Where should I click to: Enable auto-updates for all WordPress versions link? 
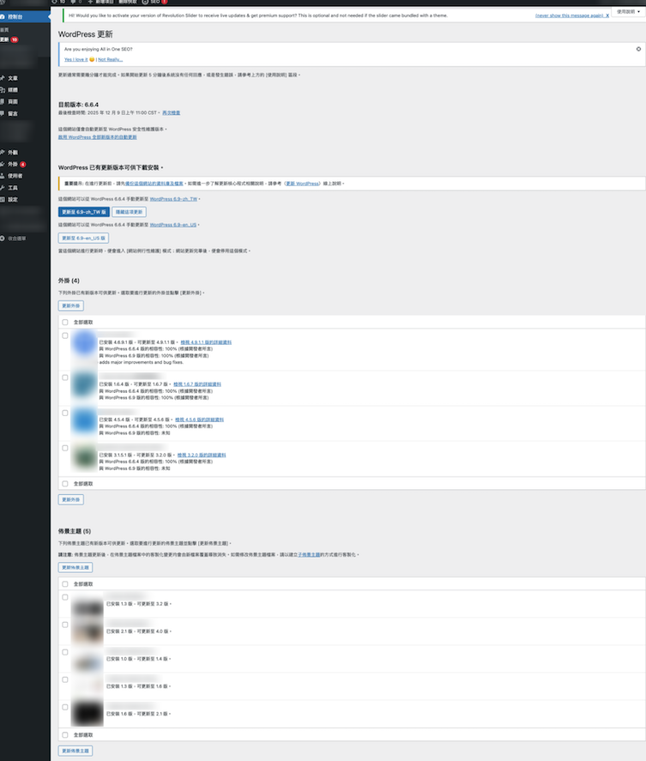[x=98, y=137]
